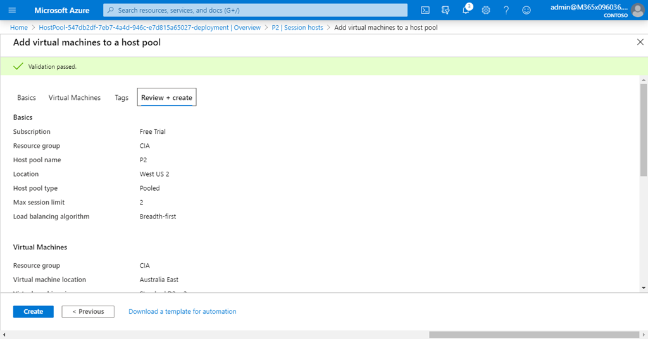Go back with the Previous button
648x339 pixels.
pyautogui.click(x=88, y=311)
